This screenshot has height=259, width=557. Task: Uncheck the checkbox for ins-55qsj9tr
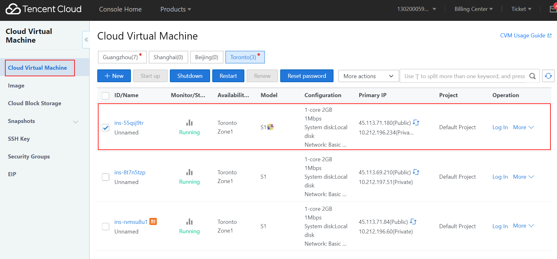[x=106, y=128]
